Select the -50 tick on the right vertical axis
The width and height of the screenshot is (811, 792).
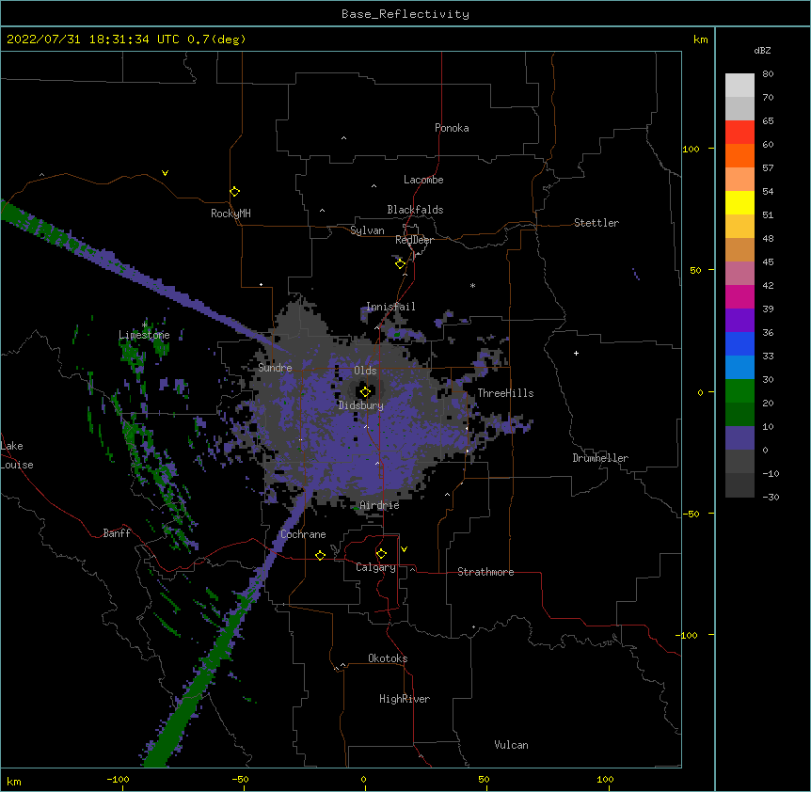point(691,514)
